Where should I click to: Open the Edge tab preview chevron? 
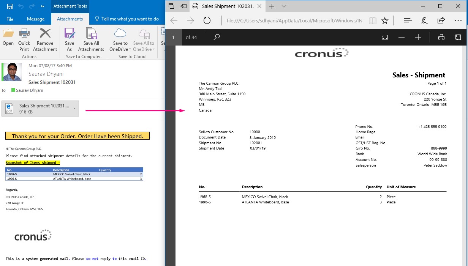pyautogui.click(x=284, y=6)
